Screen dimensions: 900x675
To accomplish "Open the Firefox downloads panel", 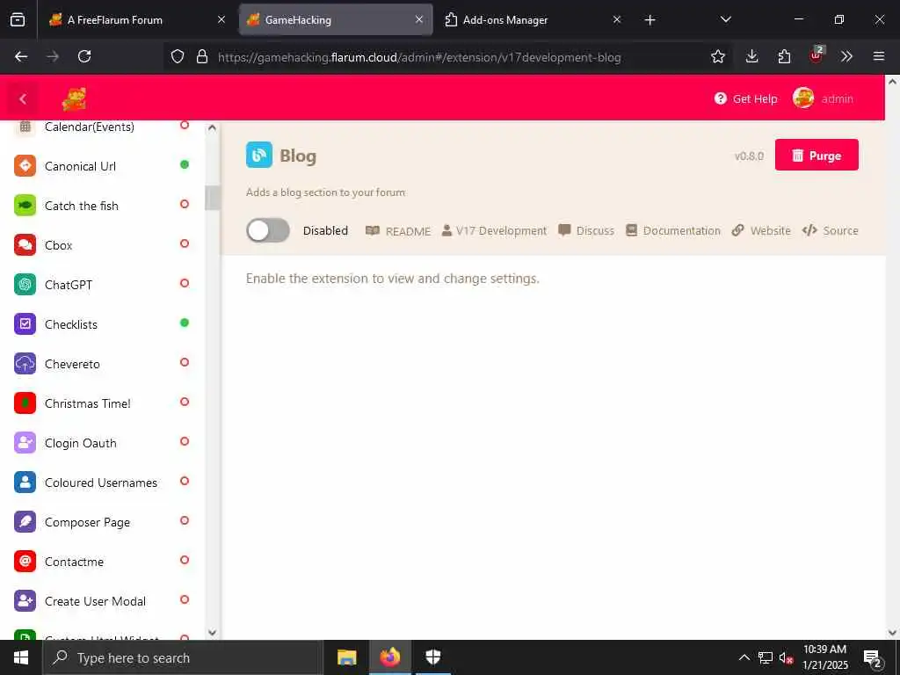I will point(751,56).
